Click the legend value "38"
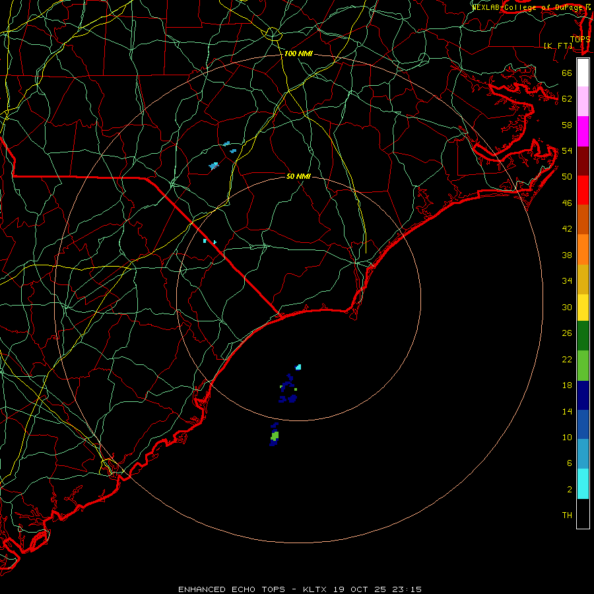Viewport: 594px width, 594px height. click(x=567, y=255)
